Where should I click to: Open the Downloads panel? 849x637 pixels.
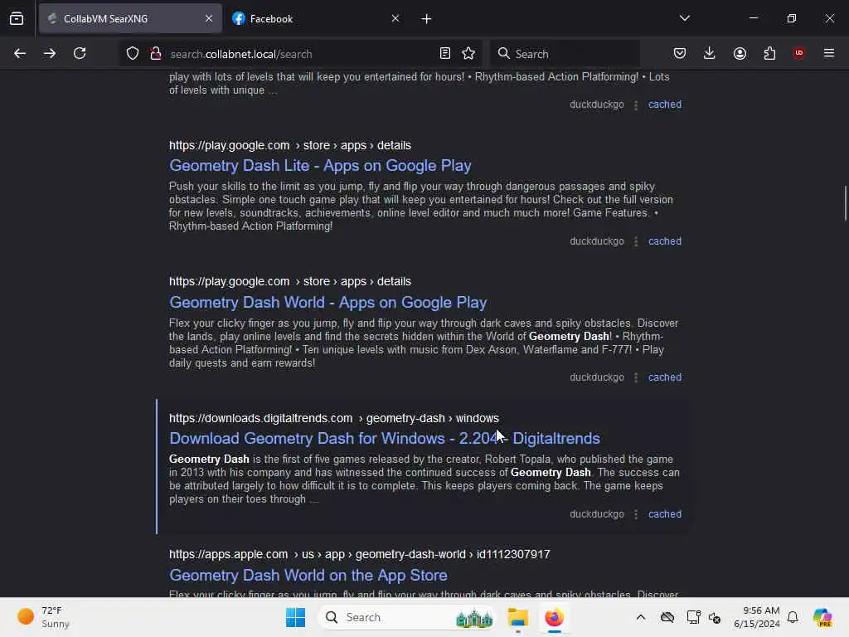point(710,54)
